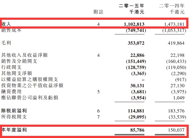This screenshot has width=189, height=138.
Task: Select the 投資物業之公平值收益淨額 label
Action: [x=32, y=85]
